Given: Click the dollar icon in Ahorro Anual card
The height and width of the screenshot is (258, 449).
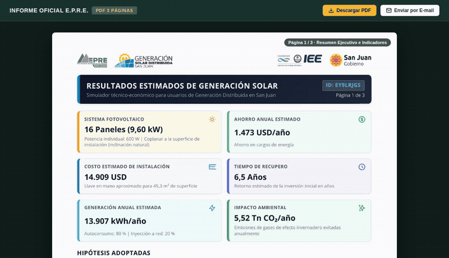Looking at the screenshot, I should tap(362, 119).
